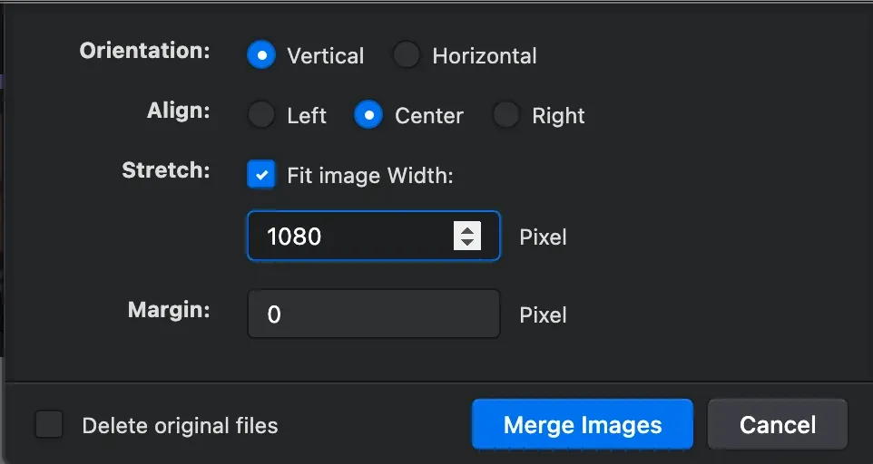873x464 pixels.
Task: Click the Margin input field showing 0
Action: point(374,314)
